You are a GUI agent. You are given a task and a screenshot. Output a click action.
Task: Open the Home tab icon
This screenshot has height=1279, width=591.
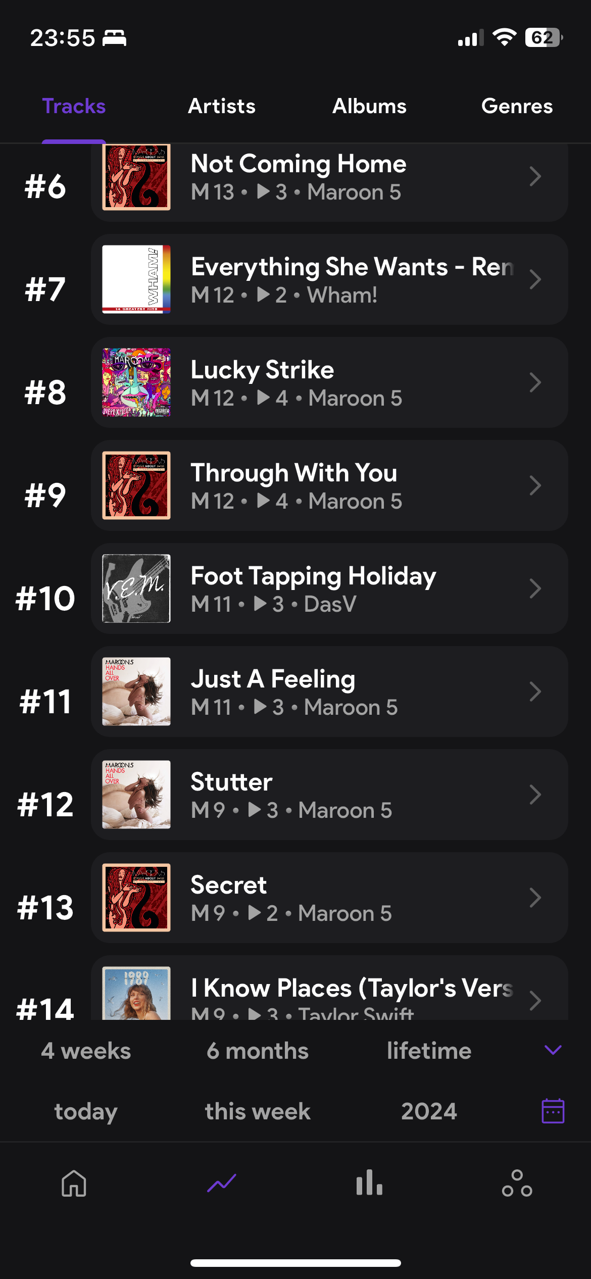74,1183
